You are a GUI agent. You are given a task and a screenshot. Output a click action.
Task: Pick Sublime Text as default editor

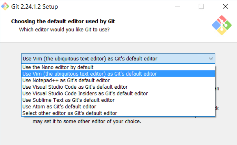(x=68, y=100)
